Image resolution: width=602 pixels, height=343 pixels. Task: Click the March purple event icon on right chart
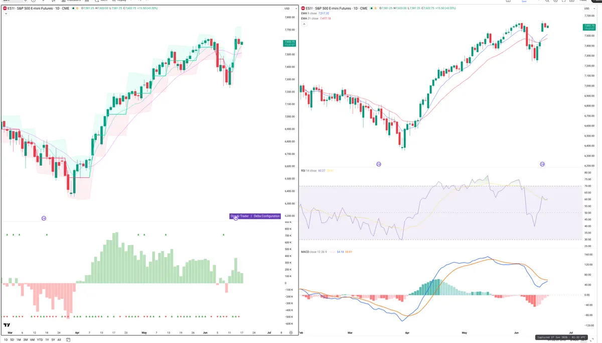pos(379,164)
